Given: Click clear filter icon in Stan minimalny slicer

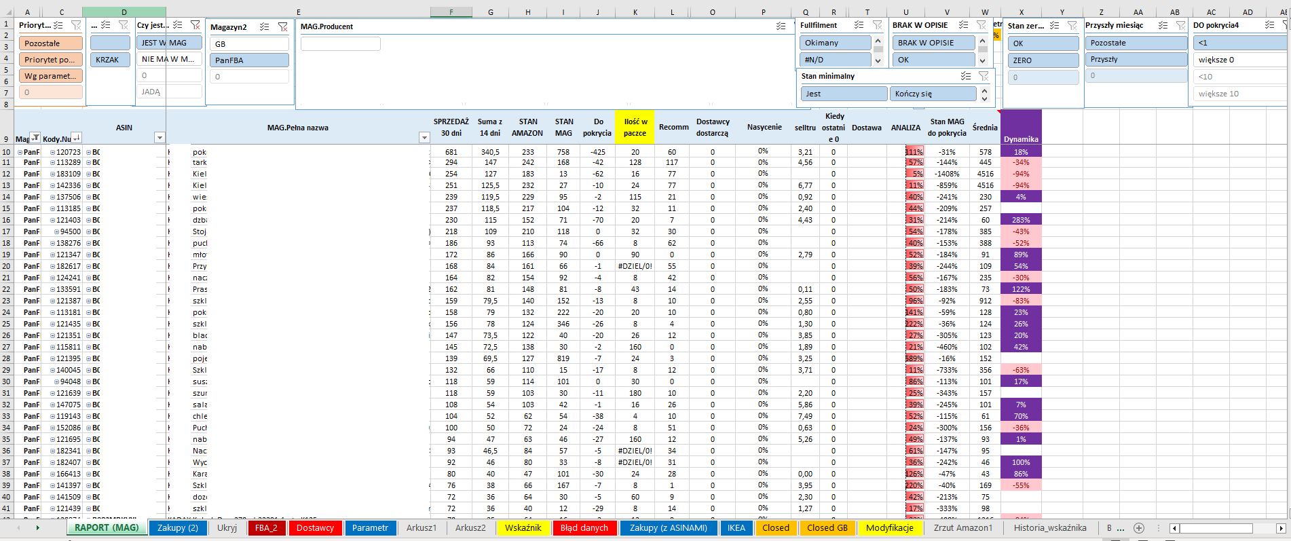Looking at the screenshot, I should [x=984, y=76].
